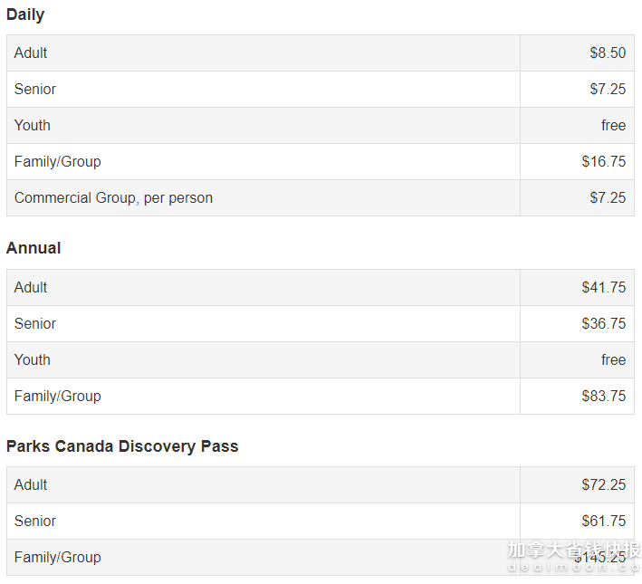Click the dealmoon.ca watermark logo
The width and height of the screenshot is (642, 584).
coord(572,556)
